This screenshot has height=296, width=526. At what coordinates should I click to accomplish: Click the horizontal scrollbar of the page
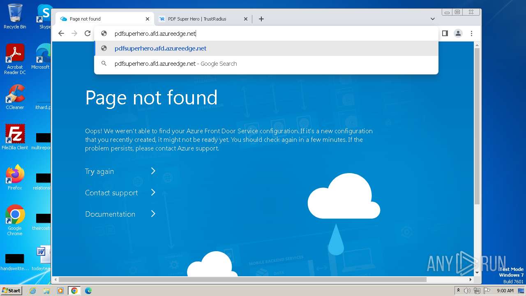[242, 280]
